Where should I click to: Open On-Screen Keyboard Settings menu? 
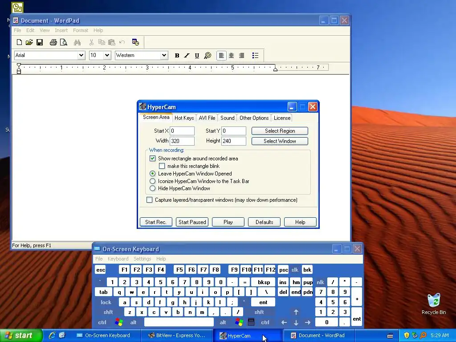pyautogui.click(x=142, y=259)
